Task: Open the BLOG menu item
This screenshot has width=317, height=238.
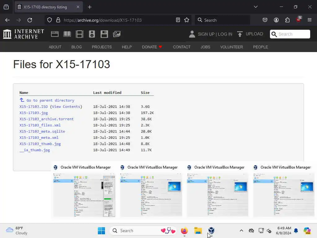Action: click(x=77, y=47)
